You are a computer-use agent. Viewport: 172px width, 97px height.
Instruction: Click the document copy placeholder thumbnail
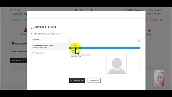117,64
